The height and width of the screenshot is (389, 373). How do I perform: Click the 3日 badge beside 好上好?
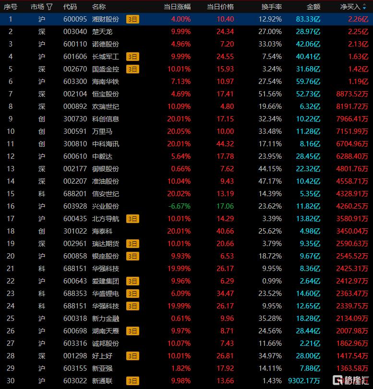tap(132, 356)
